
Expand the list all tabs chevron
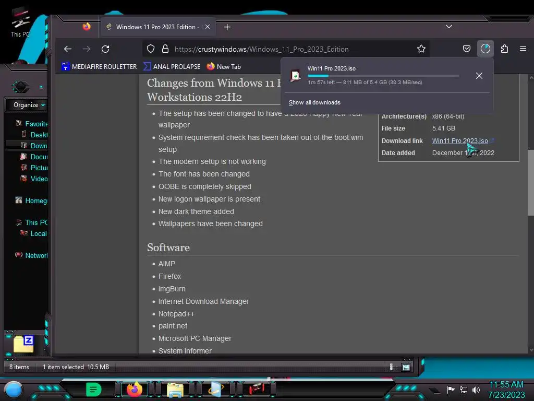449,27
